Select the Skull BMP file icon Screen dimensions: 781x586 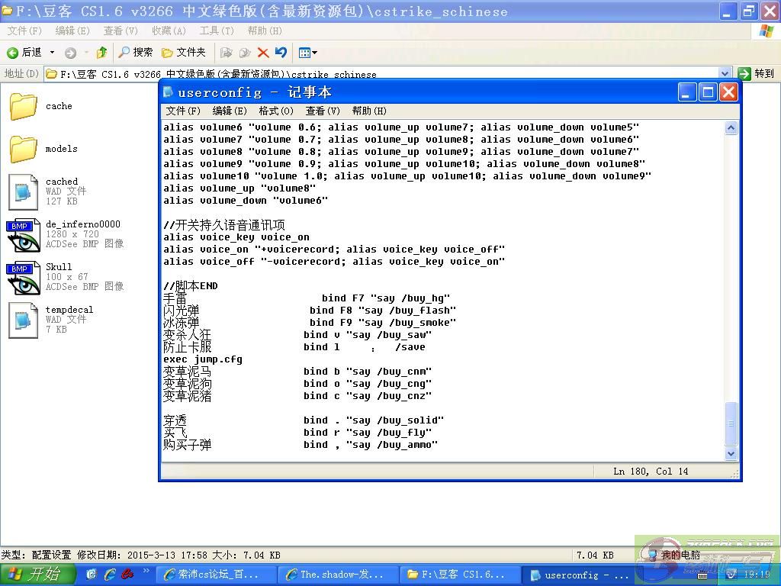(x=24, y=278)
